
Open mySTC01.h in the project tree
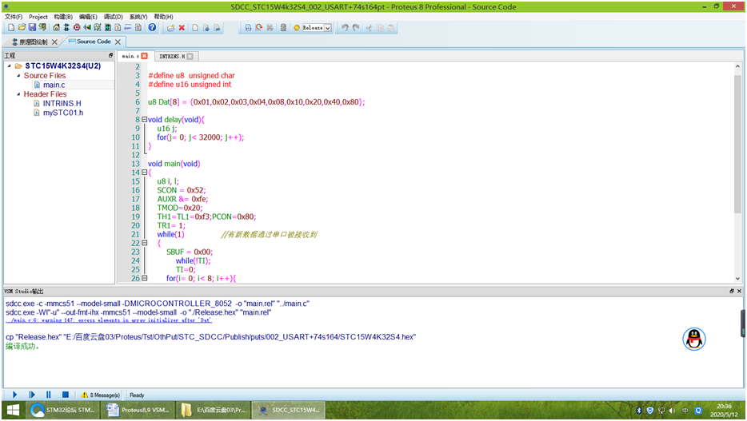62,113
